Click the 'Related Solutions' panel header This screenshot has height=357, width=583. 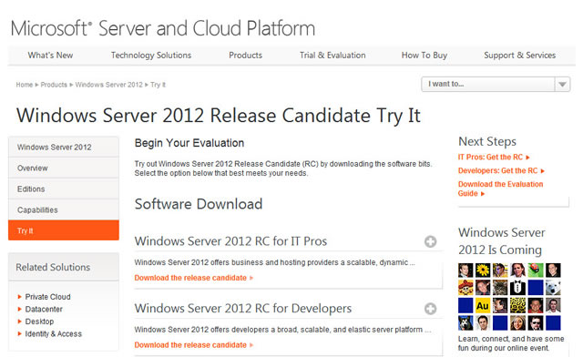(64, 267)
